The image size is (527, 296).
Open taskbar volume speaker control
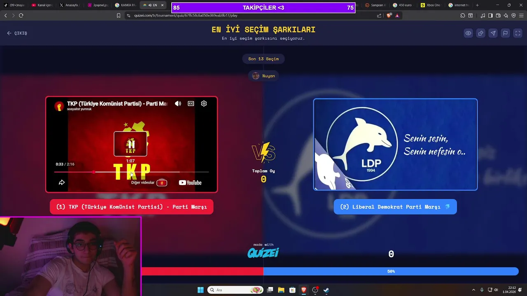click(496, 290)
